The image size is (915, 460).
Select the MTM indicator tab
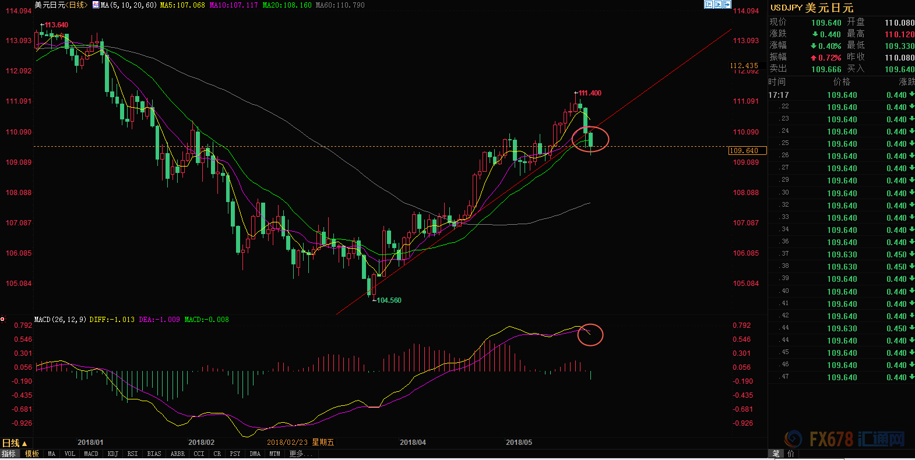coord(275,454)
